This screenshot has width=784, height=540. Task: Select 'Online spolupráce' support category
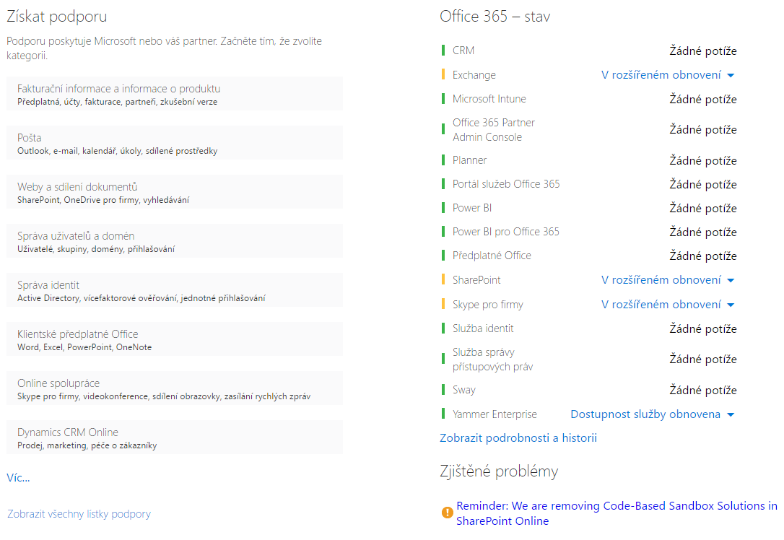(175, 388)
